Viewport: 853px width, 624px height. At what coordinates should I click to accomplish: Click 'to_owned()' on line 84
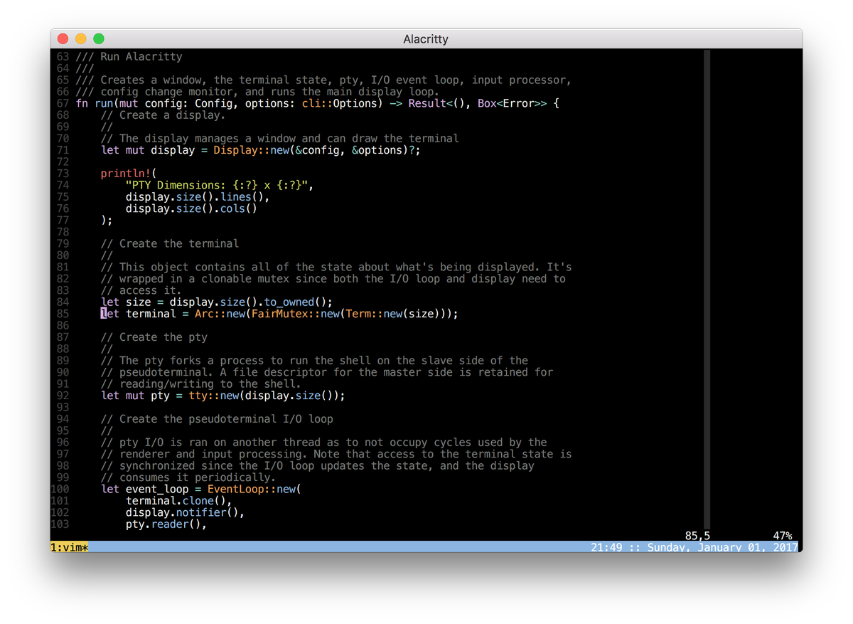296,302
